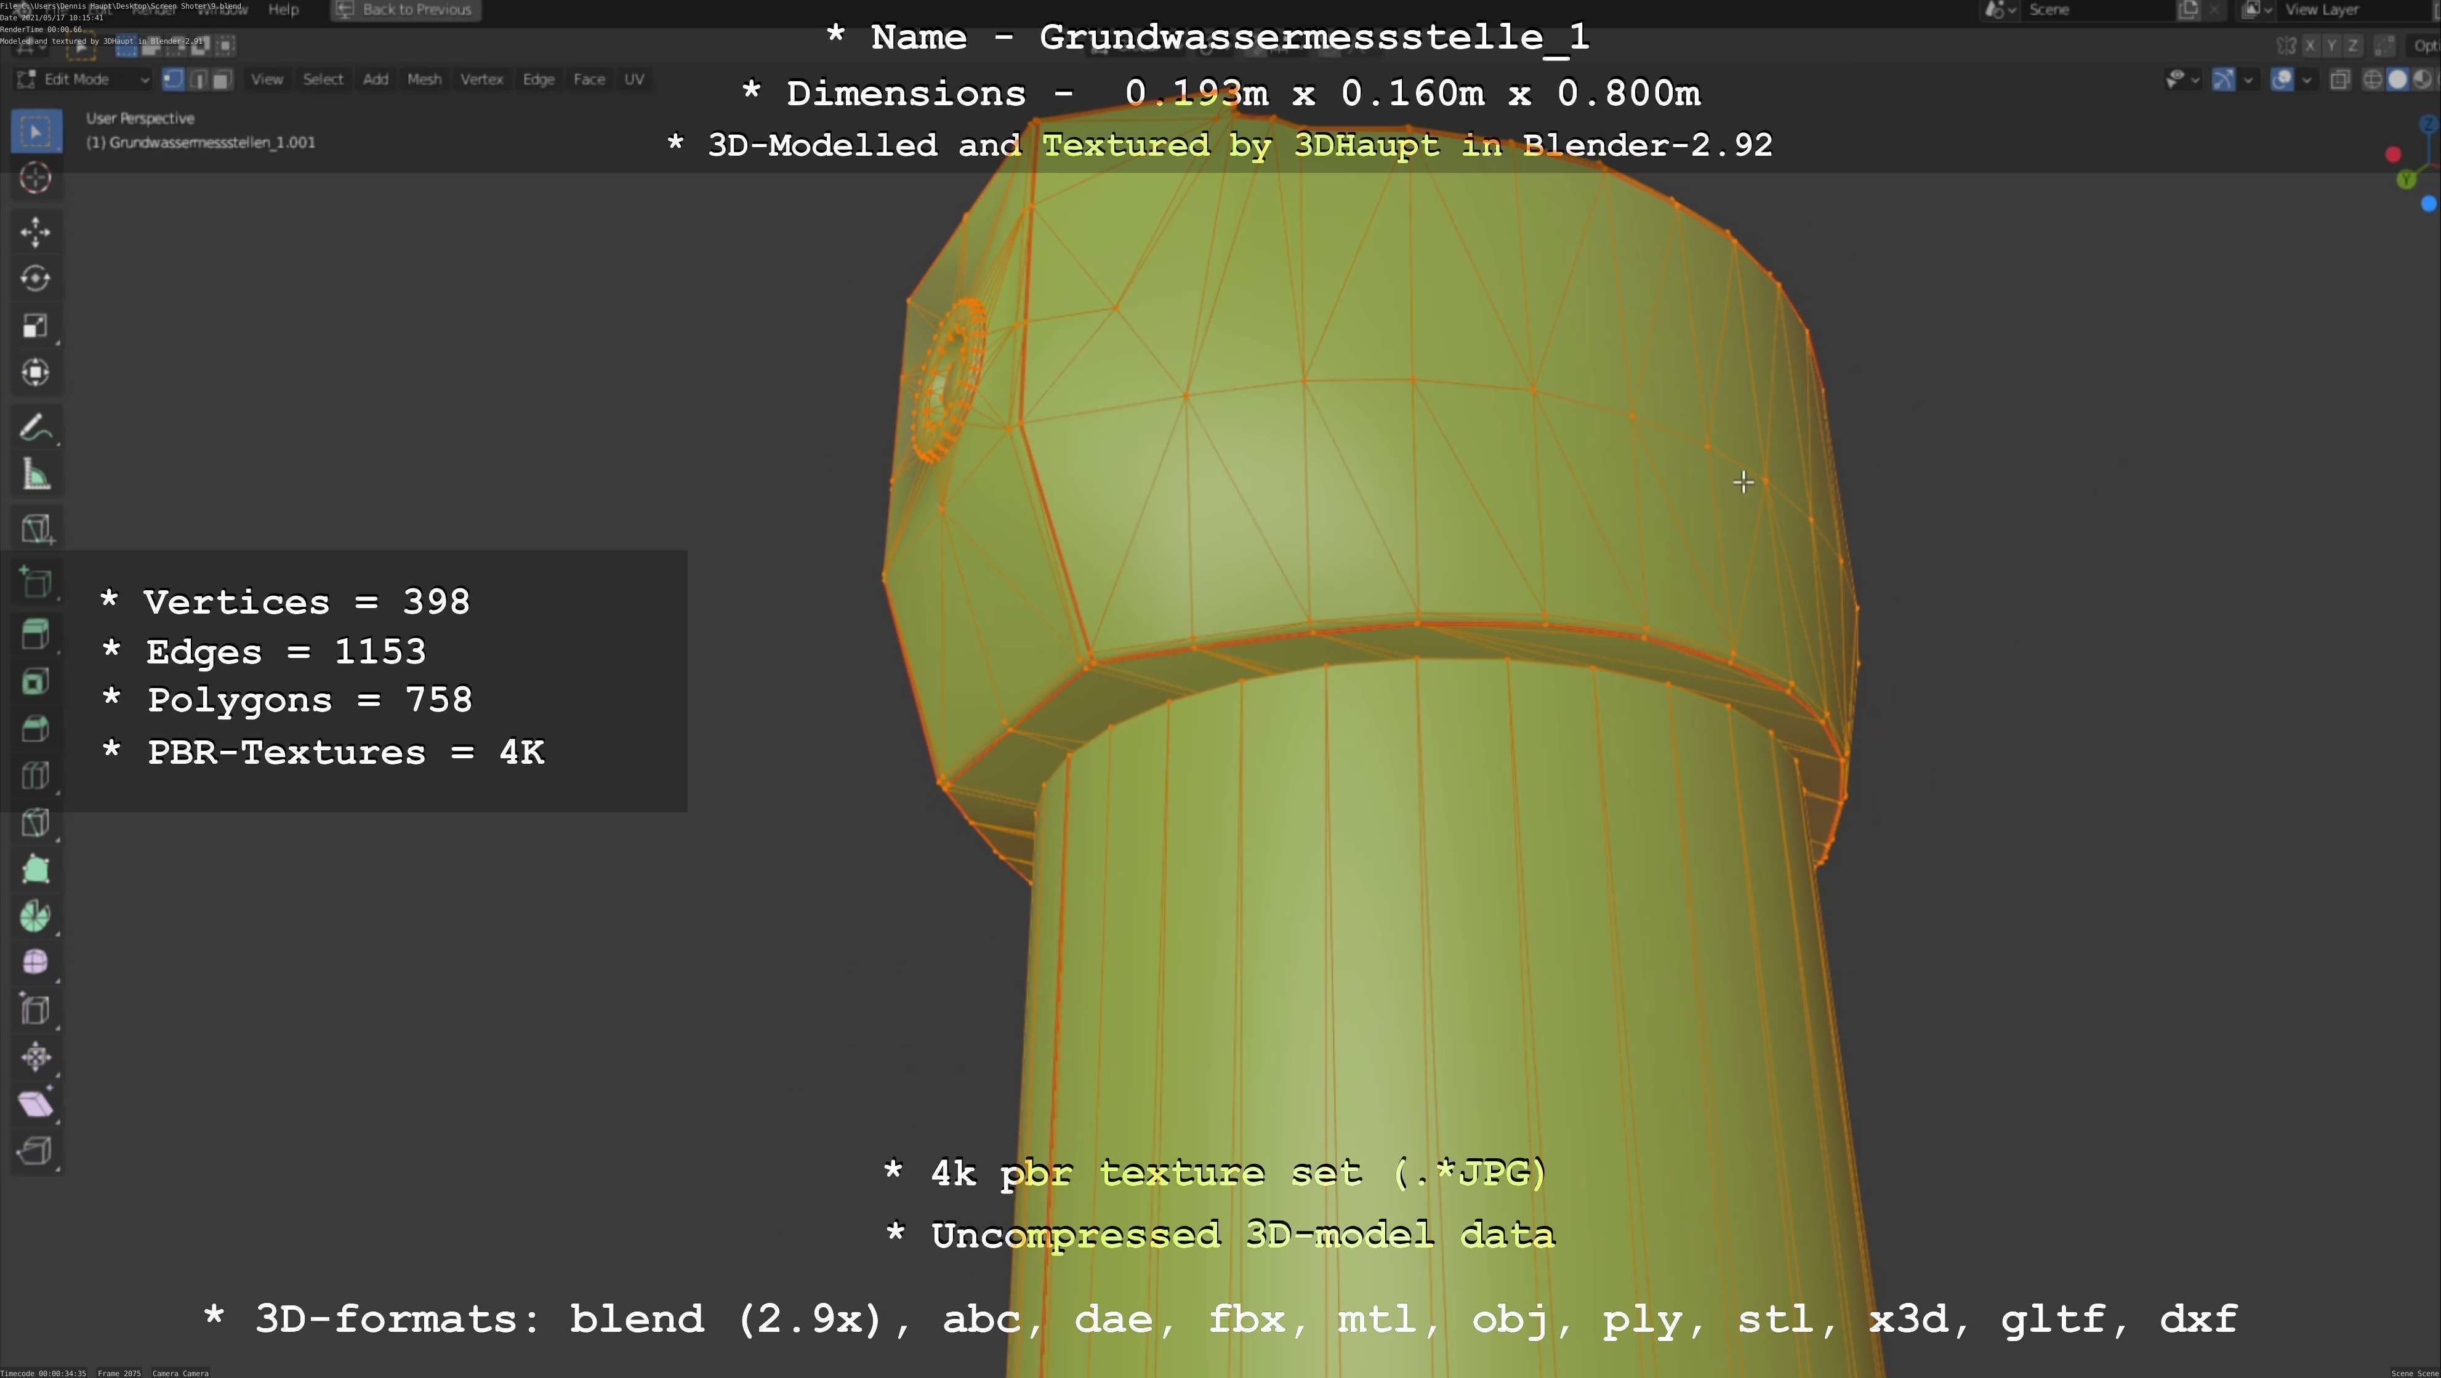Image resolution: width=2441 pixels, height=1378 pixels.
Task: Toggle X-ray view
Action: (2339, 79)
